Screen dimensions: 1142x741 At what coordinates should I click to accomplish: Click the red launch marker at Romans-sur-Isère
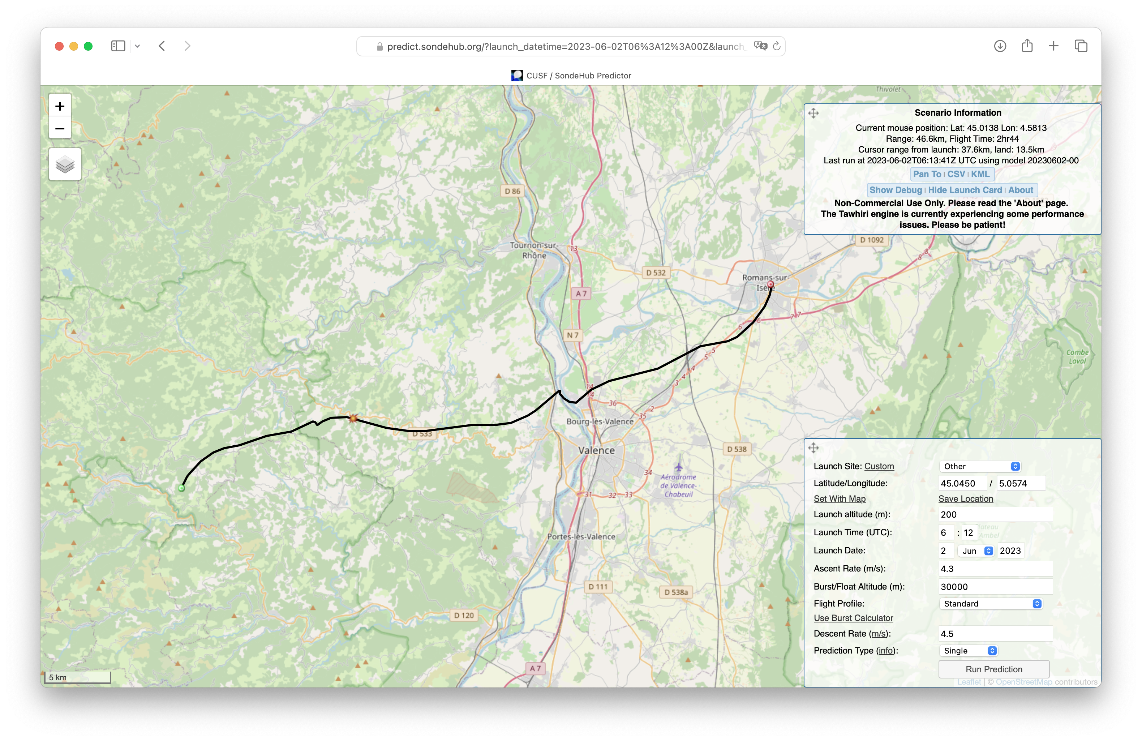point(770,284)
